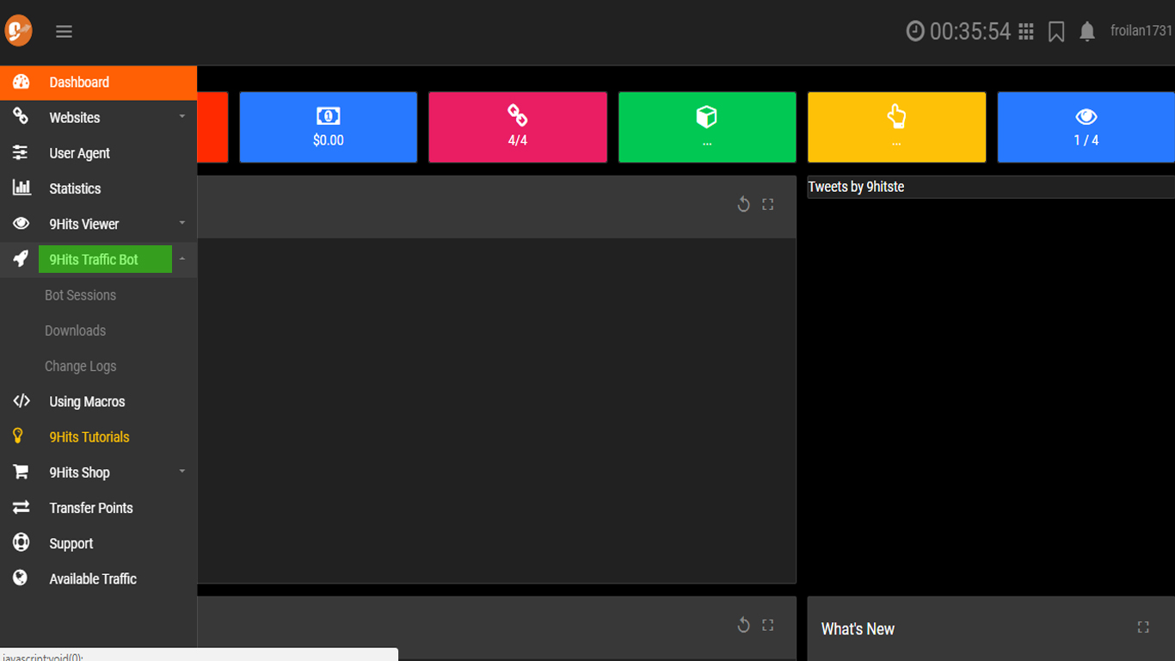Open the froilan1731 account menu
Screen dimensions: 1175x661
click(1141, 31)
